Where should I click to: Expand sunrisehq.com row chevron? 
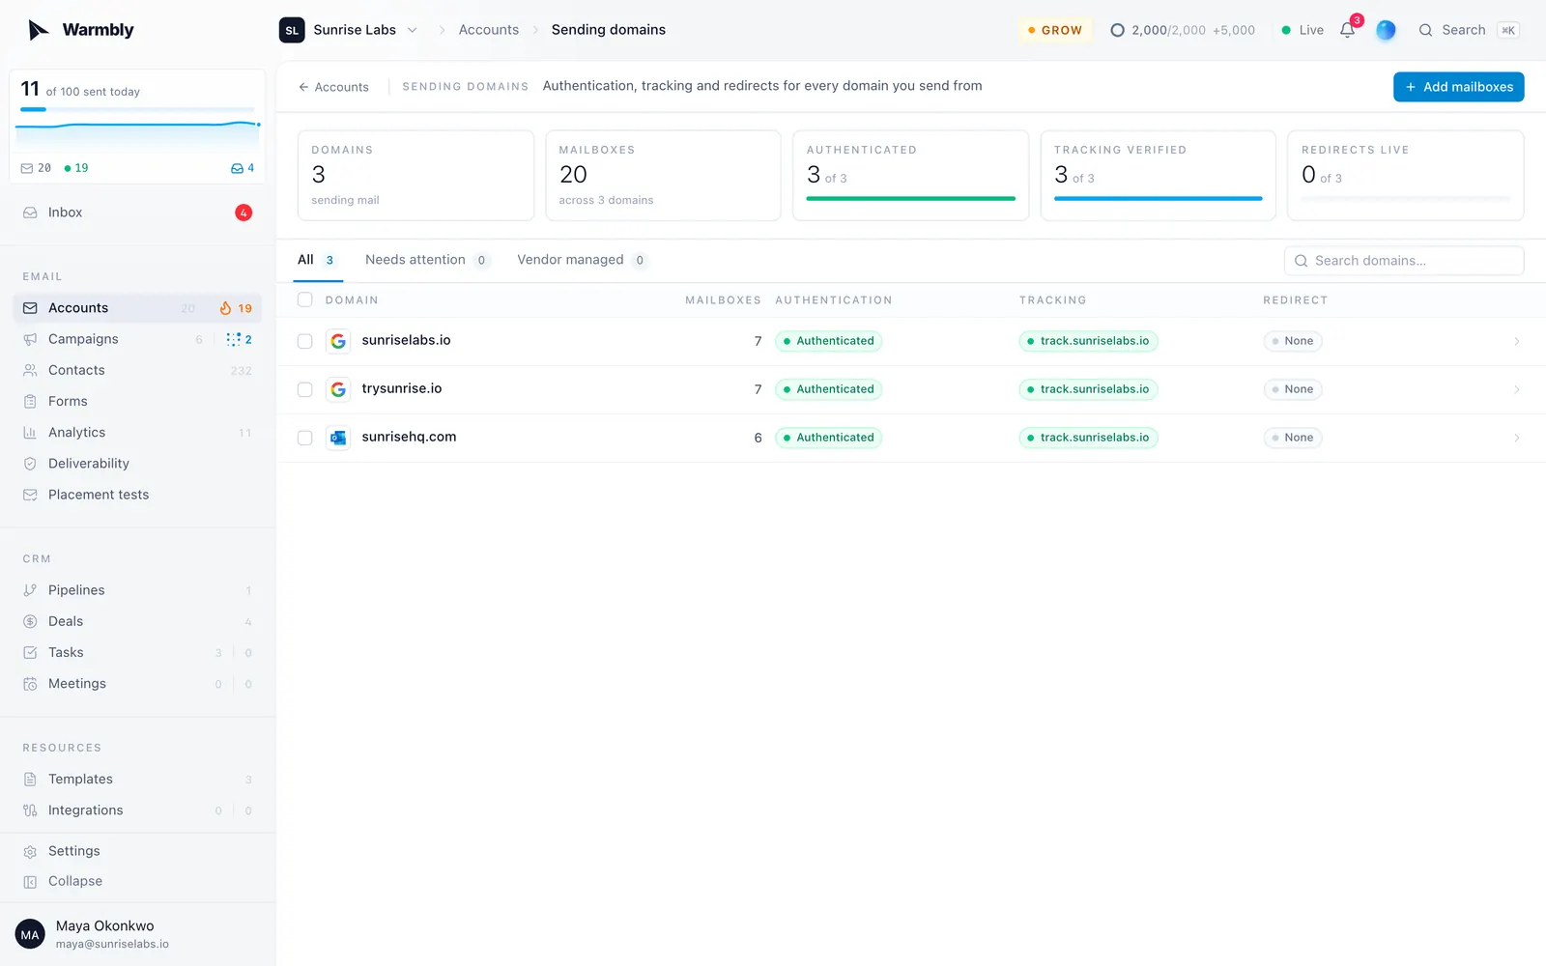coord(1516,438)
